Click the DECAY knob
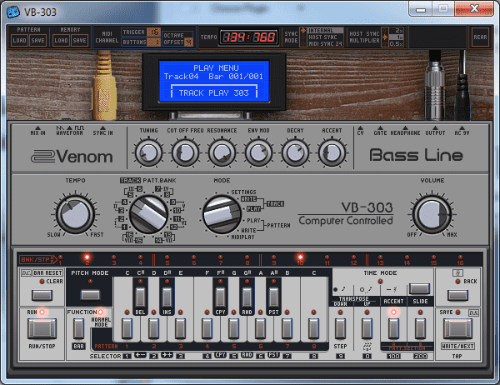This screenshot has height=385, width=500. coord(295,152)
